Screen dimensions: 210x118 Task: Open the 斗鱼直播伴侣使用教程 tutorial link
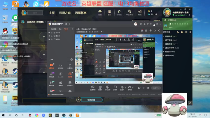(57, 94)
